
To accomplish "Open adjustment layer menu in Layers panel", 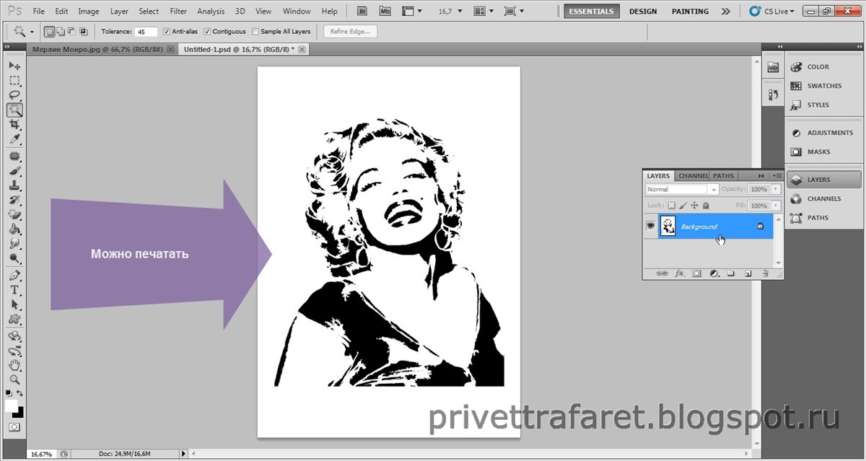I will 714,273.
